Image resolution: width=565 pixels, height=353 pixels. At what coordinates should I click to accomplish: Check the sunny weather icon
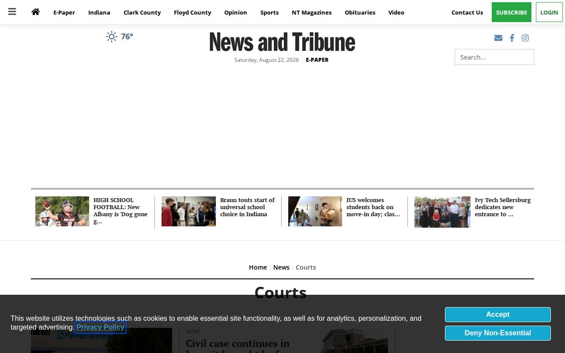(112, 37)
